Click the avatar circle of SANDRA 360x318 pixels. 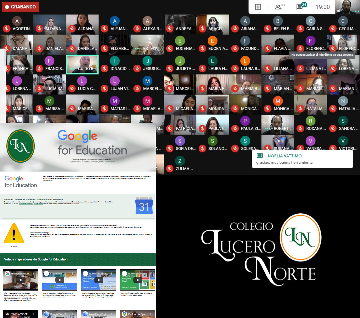coord(343,121)
